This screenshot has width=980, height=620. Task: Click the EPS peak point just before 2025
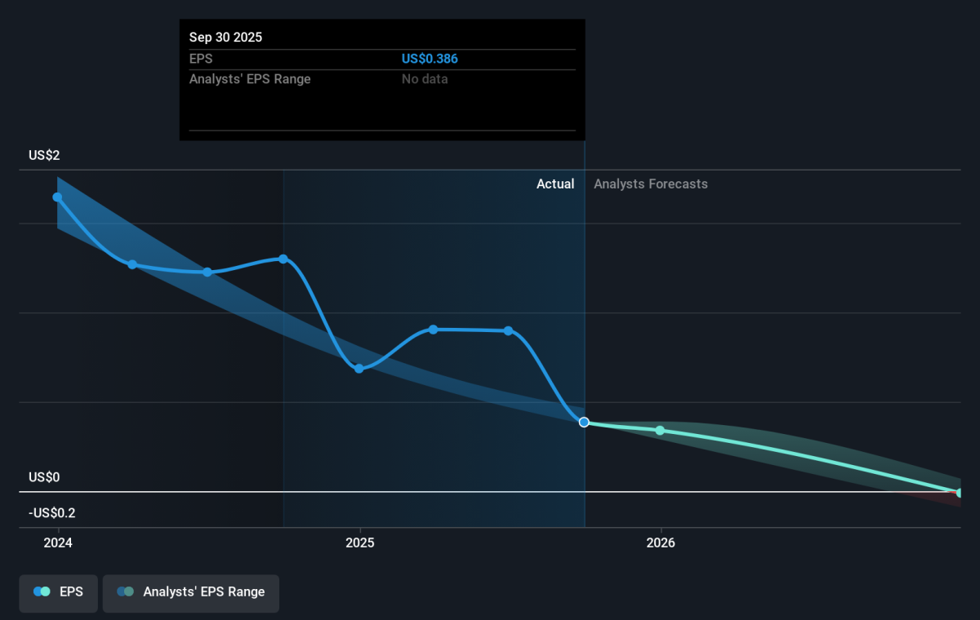click(283, 259)
